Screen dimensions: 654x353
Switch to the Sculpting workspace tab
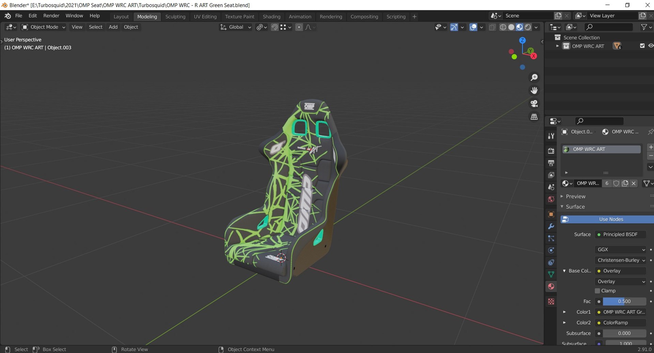pyautogui.click(x=175, y=17)
